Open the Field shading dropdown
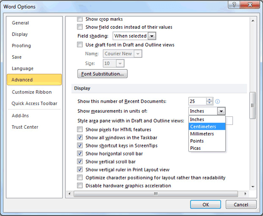The image size is (263, 216). click(152, 36)
